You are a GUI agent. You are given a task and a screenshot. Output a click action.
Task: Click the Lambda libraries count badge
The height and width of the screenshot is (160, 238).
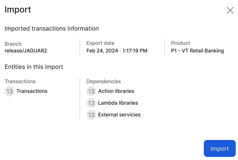pyautogui.click(x=91, y=103)
